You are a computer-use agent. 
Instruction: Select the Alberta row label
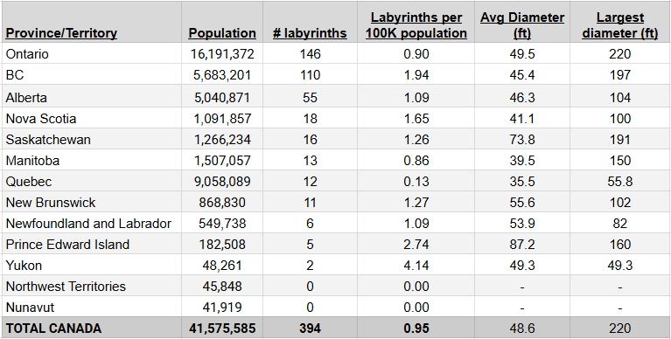click(x=26, y=98)
